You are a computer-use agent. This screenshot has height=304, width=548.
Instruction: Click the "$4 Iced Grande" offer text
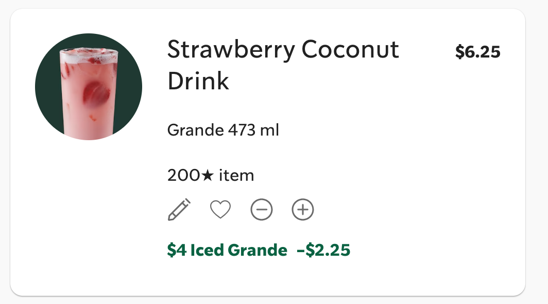[x=227, y=250]
